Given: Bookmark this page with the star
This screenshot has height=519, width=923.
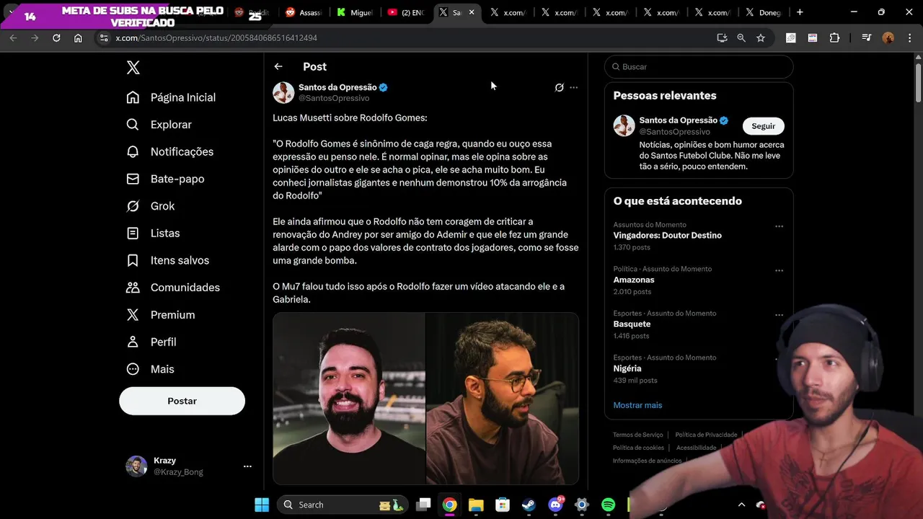Looking at the screenshot, I should pyautogui.click(x=761, y=37).
